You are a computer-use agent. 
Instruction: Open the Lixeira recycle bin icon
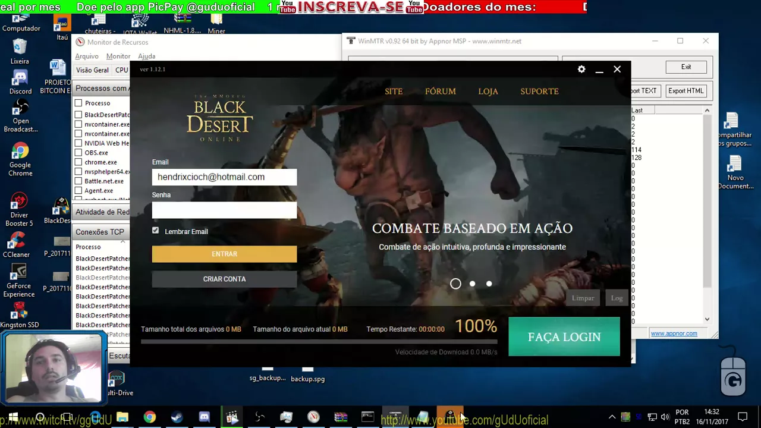click(x=20, y=52)
